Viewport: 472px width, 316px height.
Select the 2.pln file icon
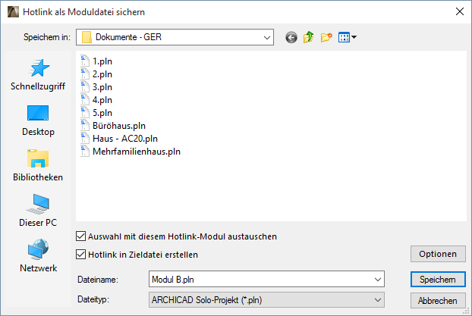point(84,74)
